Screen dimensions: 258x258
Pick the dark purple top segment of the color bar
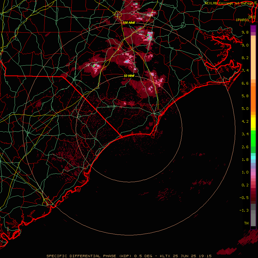tap(253, 29)
